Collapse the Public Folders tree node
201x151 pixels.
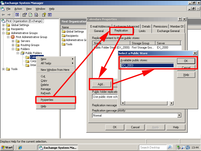(x=18, y=53)
